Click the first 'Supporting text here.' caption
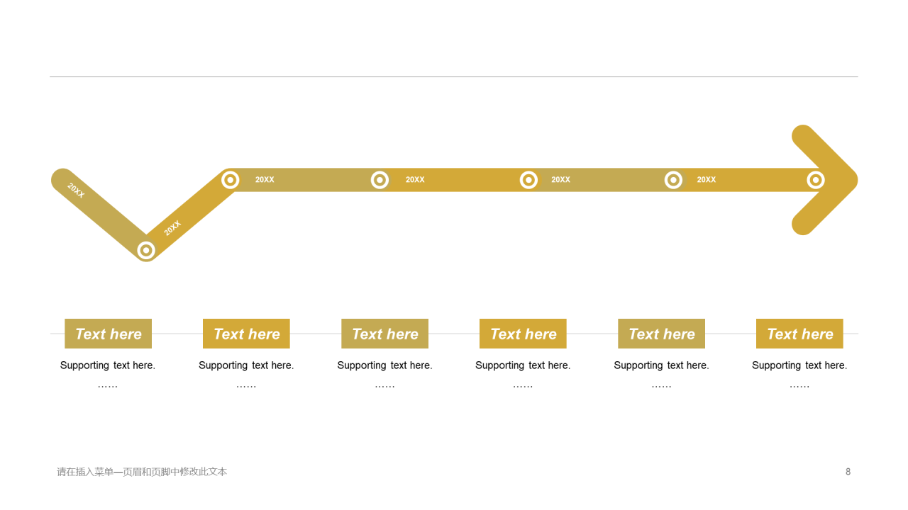 (108, 365)
